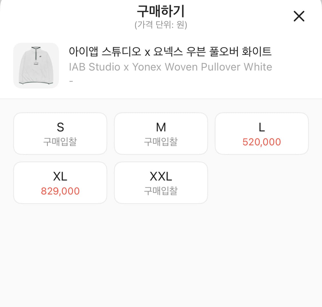Click the price unit note 가격 단위: 원
This screenshot has height=307, width=322.
(x=161, y=25)
